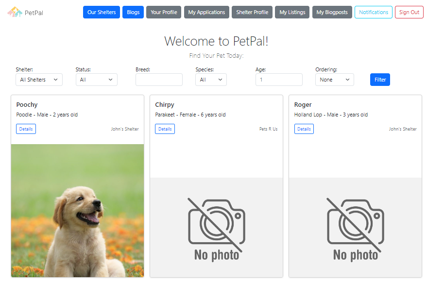444x282 pixels.
Task: Click Pets R Us label on Chirpy card
Action: (x=269, y=129)
